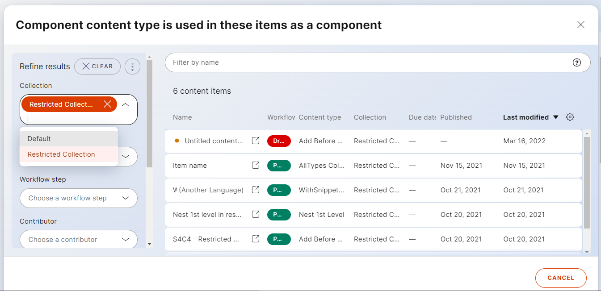Viewport: 601px width, 291px height.
Task: Select Restricted Collection option in list
Action: [61, 154]
